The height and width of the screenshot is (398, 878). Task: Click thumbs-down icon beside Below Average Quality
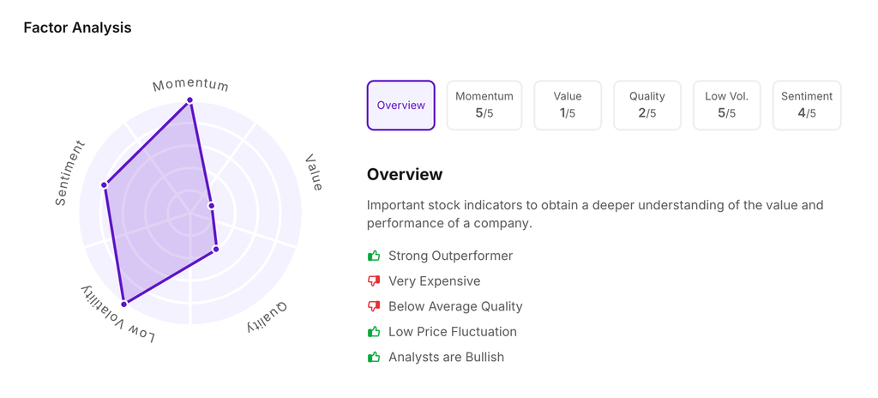point(374,306)
